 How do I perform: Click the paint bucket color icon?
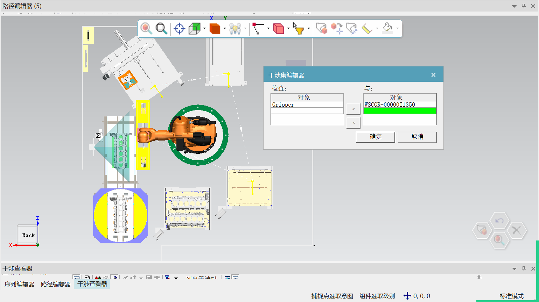387,28
